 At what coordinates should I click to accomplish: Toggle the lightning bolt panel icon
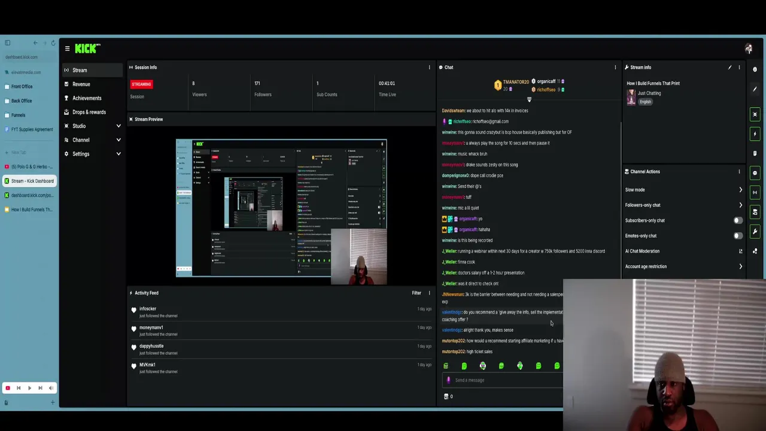[x=755, y=133]
